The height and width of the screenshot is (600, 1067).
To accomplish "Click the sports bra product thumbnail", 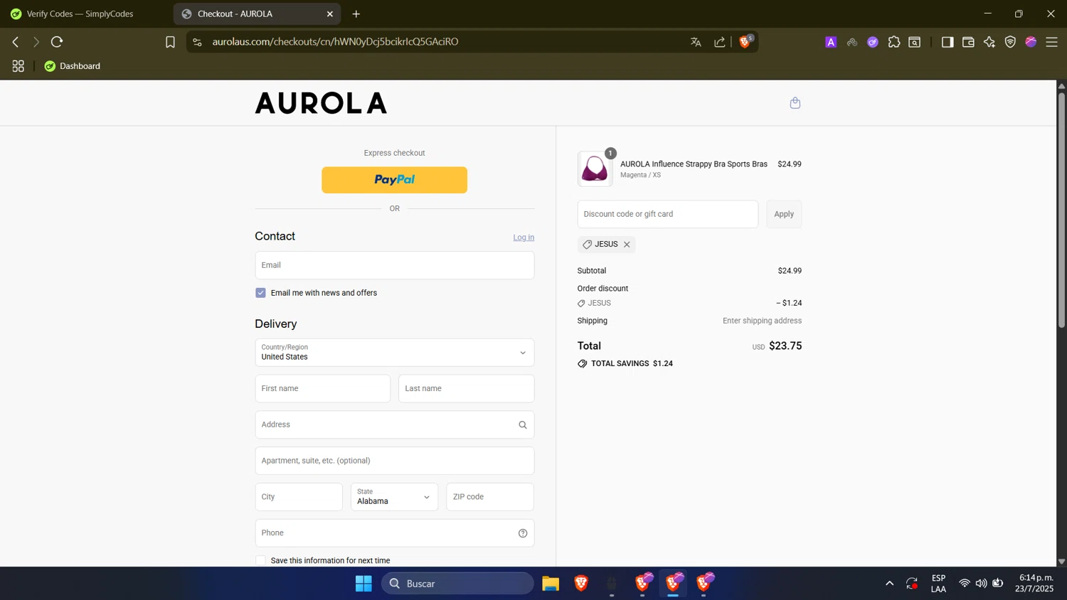I will [595, 169].
